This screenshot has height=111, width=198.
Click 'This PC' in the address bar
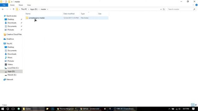pos(24,9)
